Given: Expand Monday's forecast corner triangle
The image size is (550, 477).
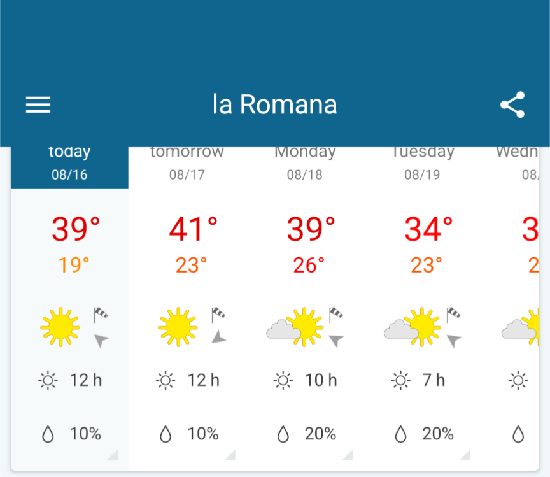Looking at the screenshot, I should pyautogui.click(x=348, y=455).
